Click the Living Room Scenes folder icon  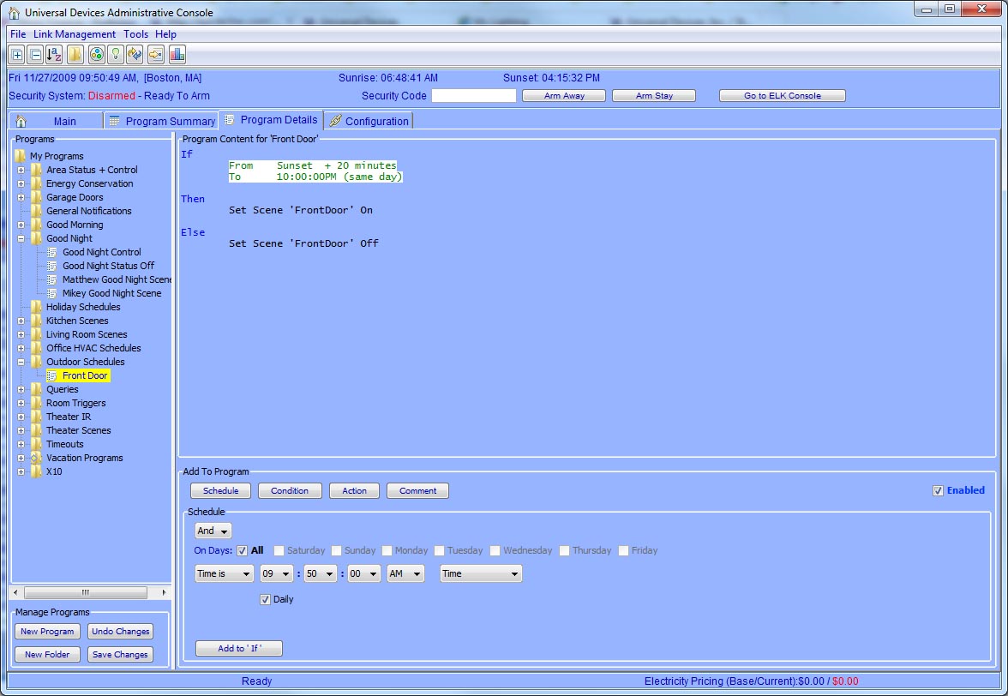pos(37,334)
